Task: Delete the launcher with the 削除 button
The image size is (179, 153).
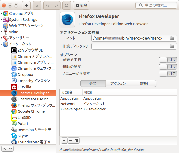Action: pyautogui.click(x=81, y=5)
